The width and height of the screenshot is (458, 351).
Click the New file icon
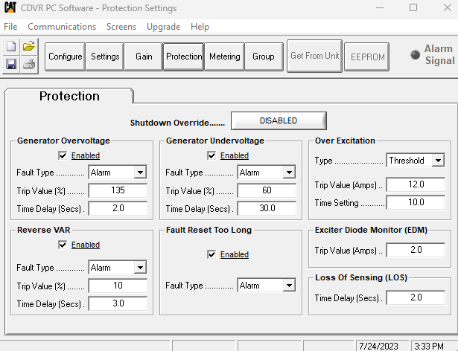[11, 46]
